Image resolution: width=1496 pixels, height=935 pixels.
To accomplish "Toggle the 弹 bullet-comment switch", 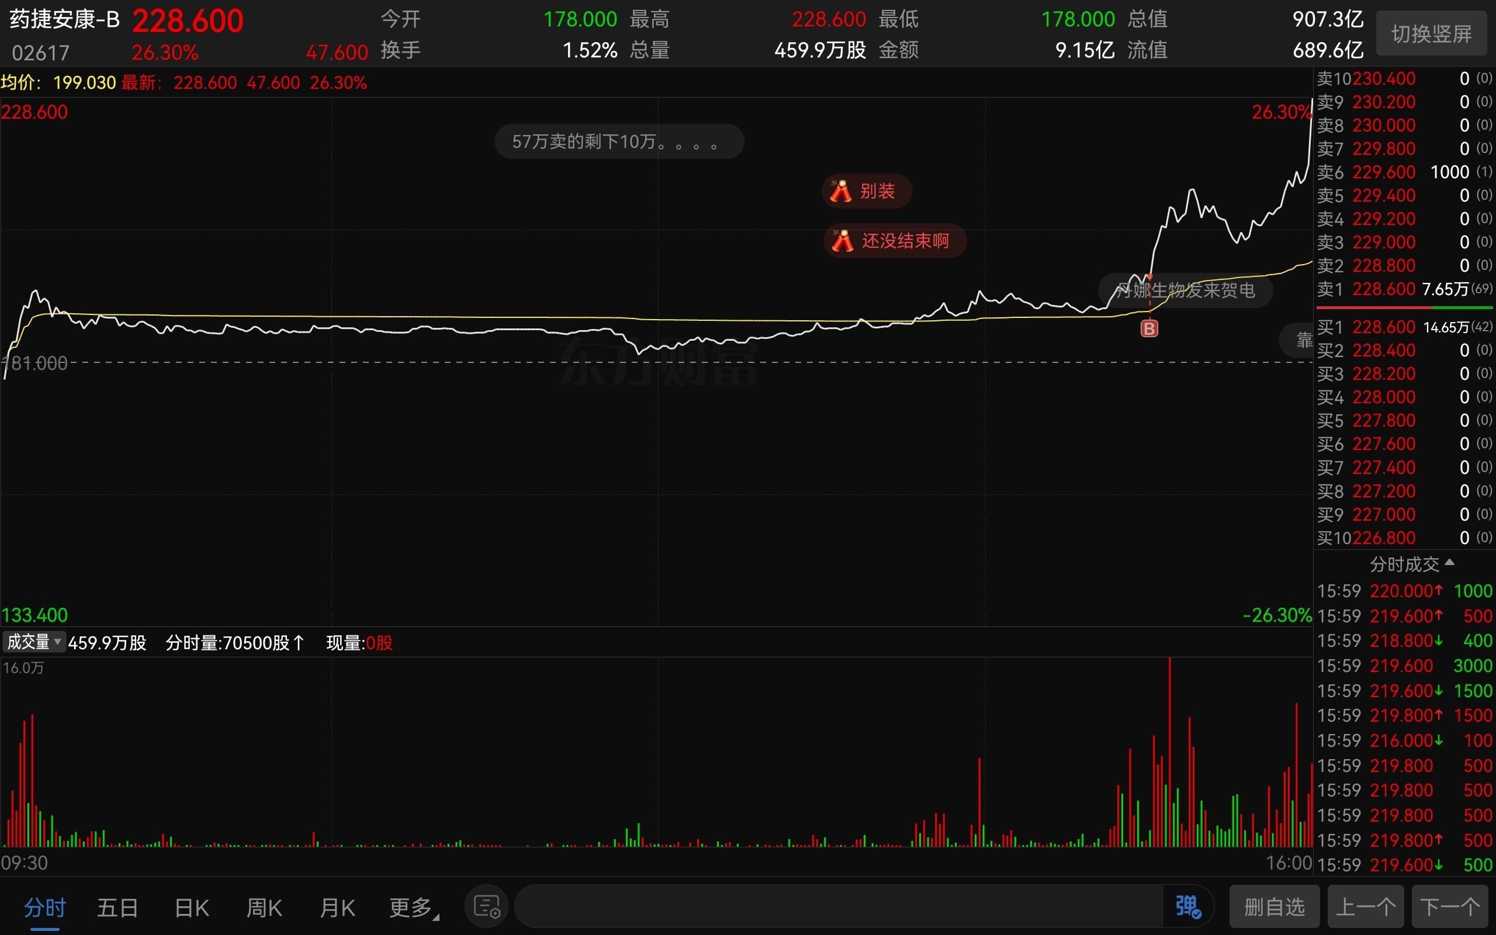I will pyautogui.click(x=1187, y=907).
